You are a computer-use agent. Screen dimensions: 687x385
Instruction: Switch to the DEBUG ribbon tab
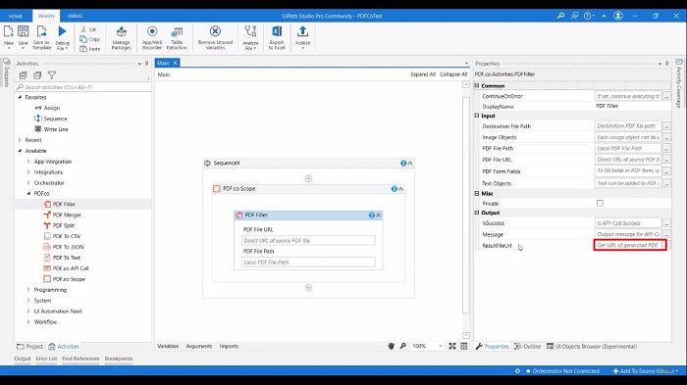pyautogui.click(x=75, y=16)
